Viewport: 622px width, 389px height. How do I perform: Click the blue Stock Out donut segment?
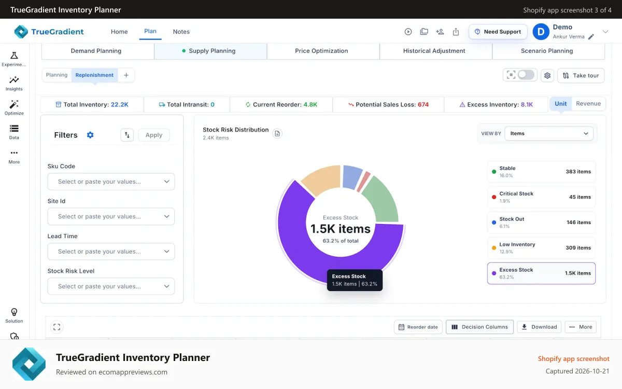352,176
